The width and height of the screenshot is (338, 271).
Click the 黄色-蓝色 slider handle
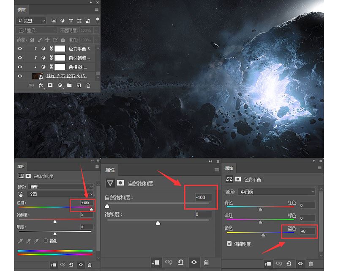[264, 235]
